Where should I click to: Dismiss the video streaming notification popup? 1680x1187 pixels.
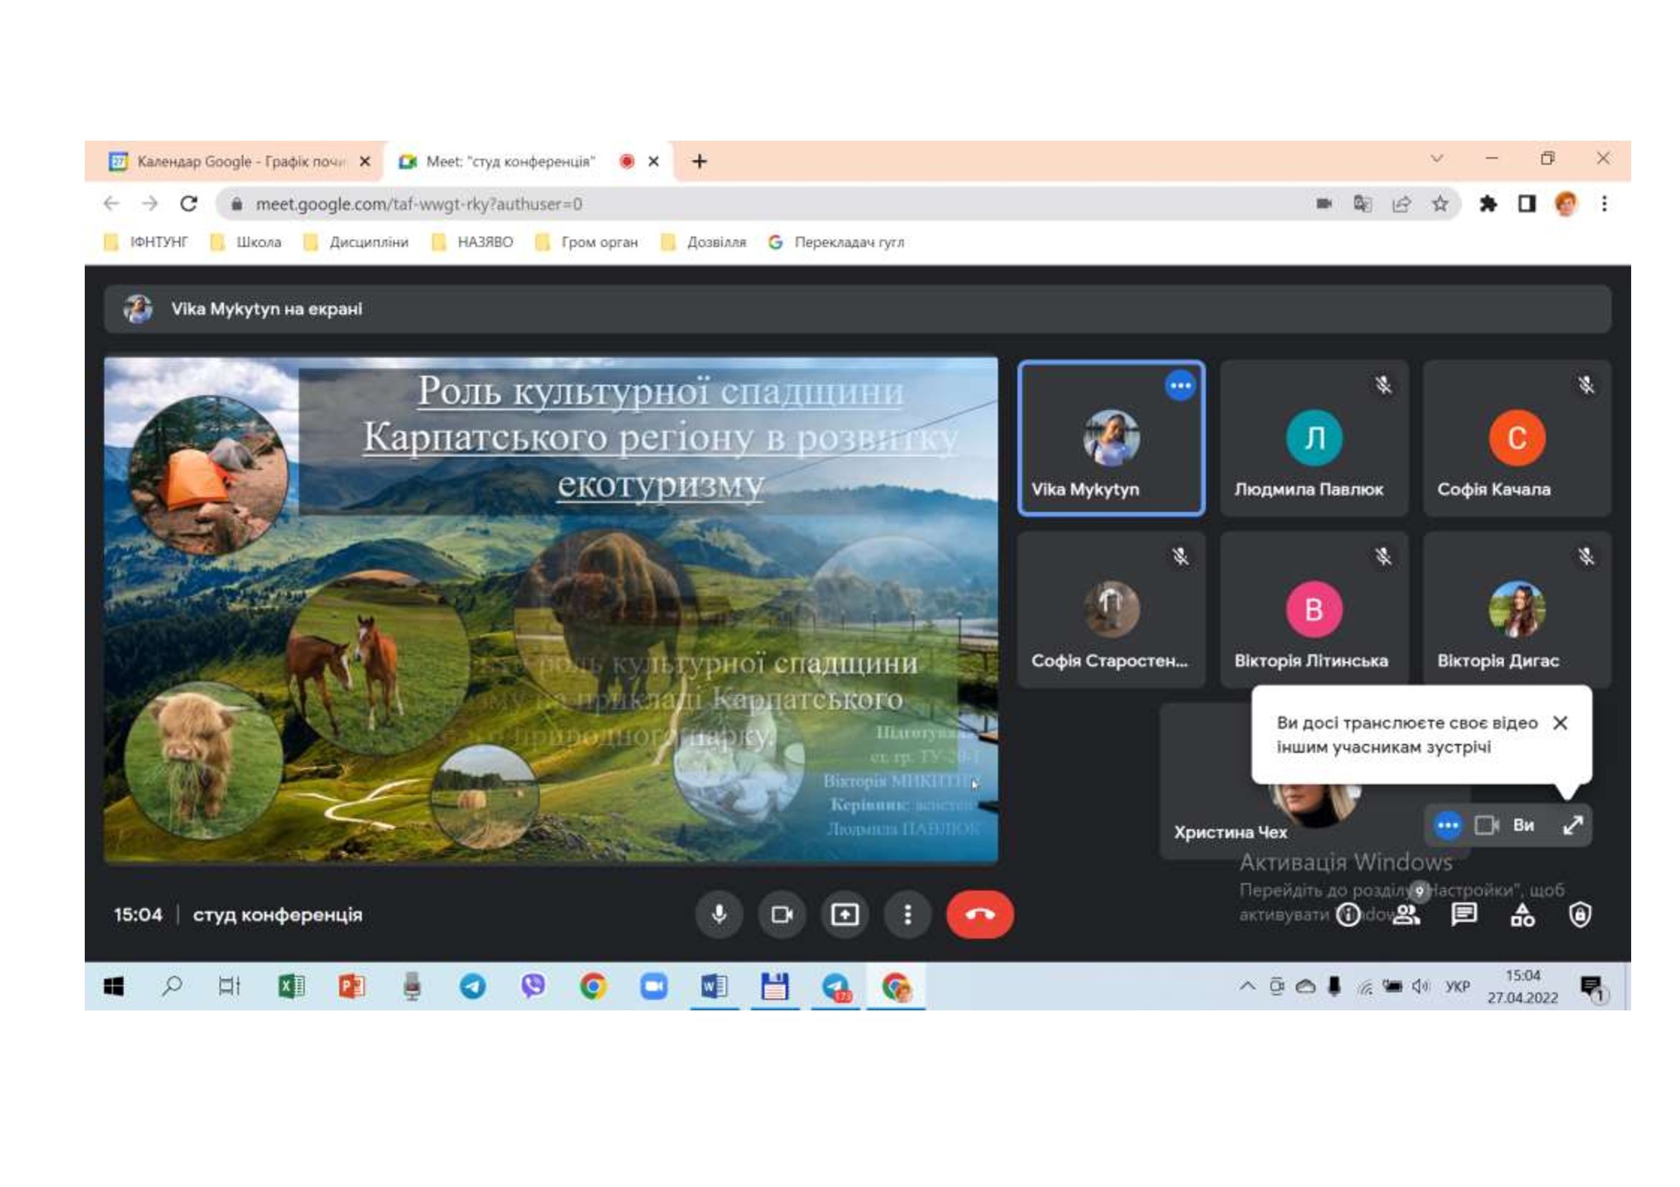(1560, 722)
